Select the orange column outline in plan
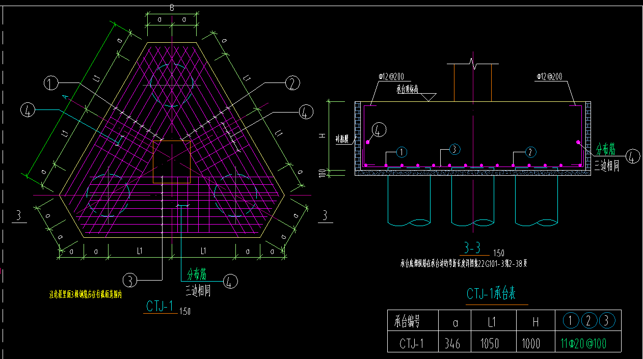 coord(172,162)
